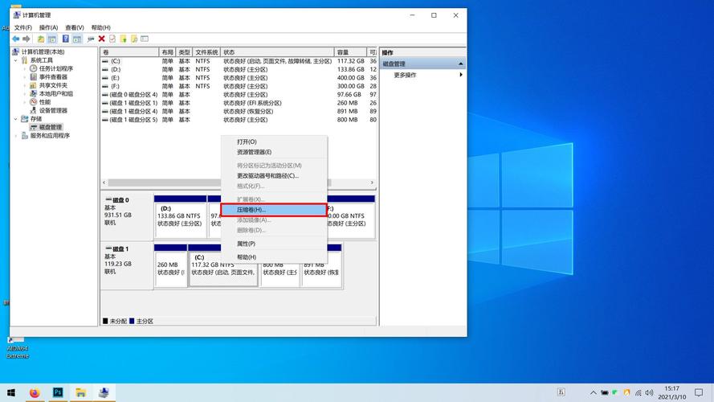Screen dimensions: 714x402
Task: Click the volume list horizontal scrollbar
Action: coord(239,183)
